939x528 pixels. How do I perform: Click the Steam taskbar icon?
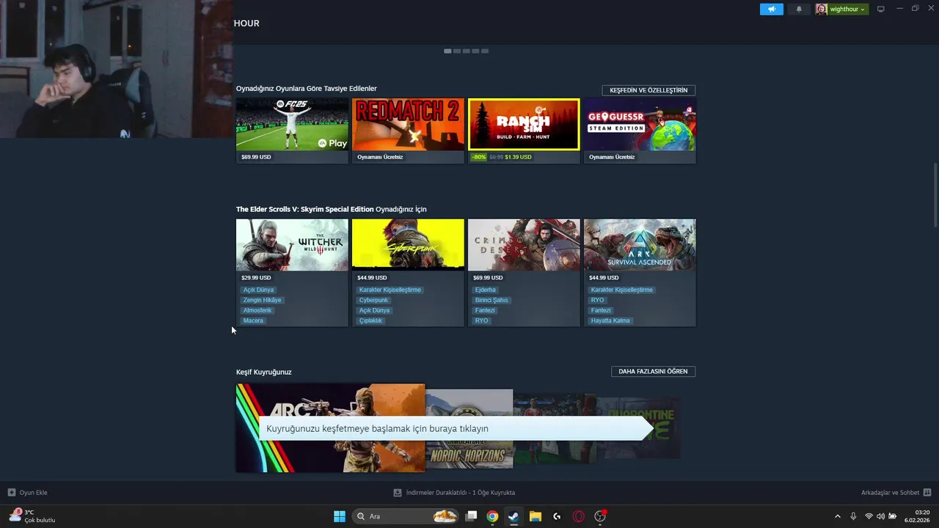click(x=514, y=516)
